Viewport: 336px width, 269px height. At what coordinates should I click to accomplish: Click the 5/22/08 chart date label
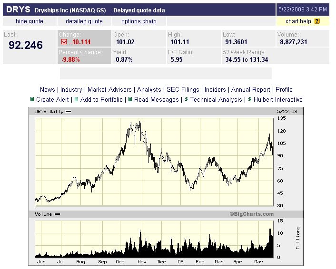click(287, 112)
